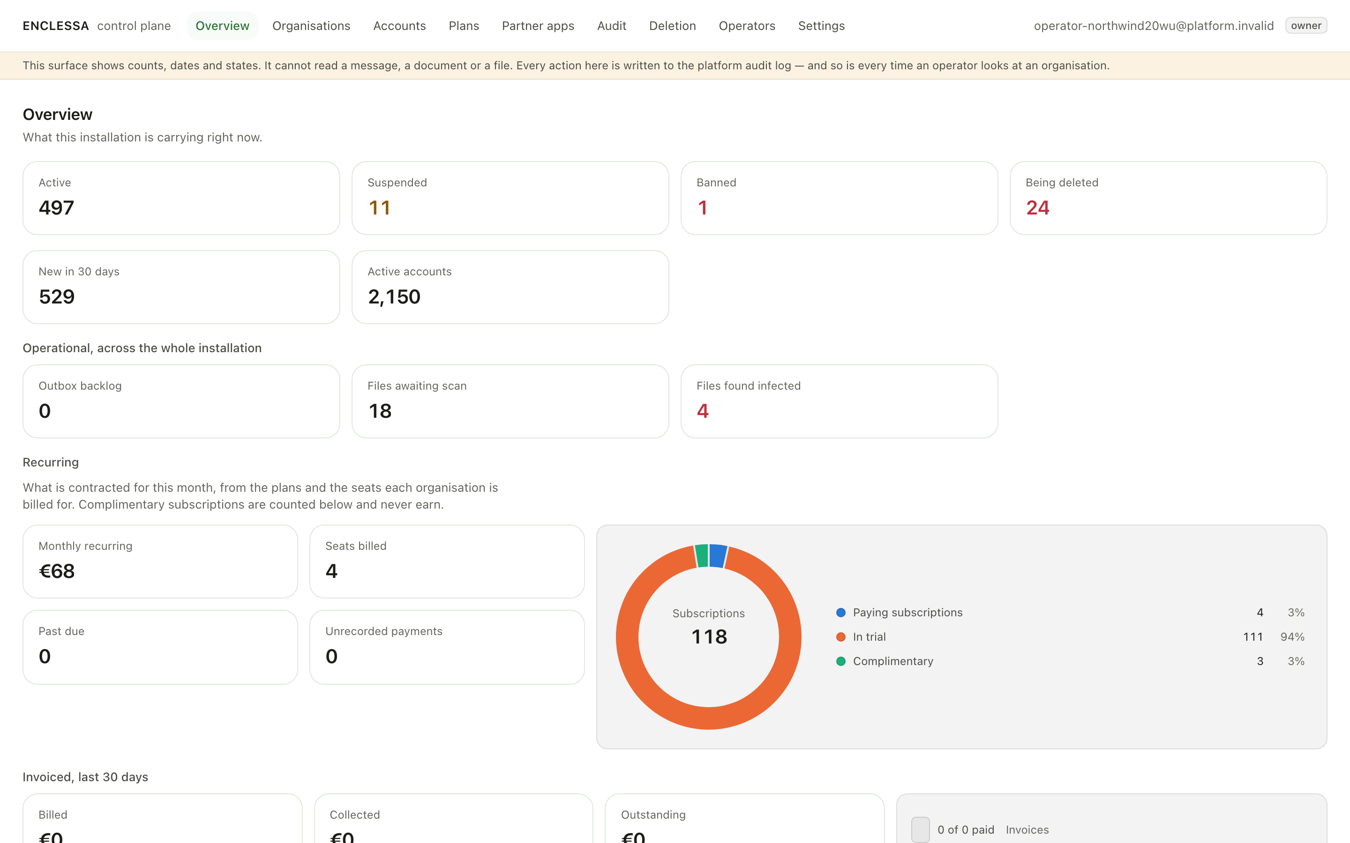This screenshot has height=843, width=1350.
Task: Open the Being deleted 24 card
Action: coord(1168,198)
